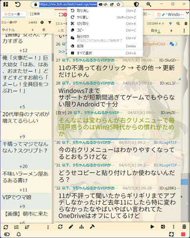Choose 削除 (Delete) in context menu
Screen dimensions: 190x238
105,46
